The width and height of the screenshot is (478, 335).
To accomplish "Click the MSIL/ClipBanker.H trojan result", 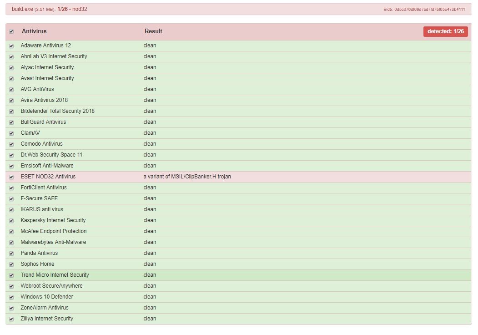I will (187, 177).
